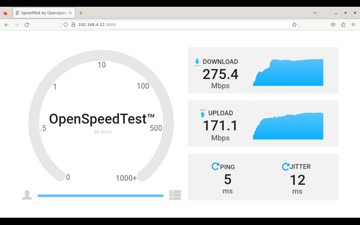360x225 pixels.
Task: Click the server rack icon
Action: [175, 195]
